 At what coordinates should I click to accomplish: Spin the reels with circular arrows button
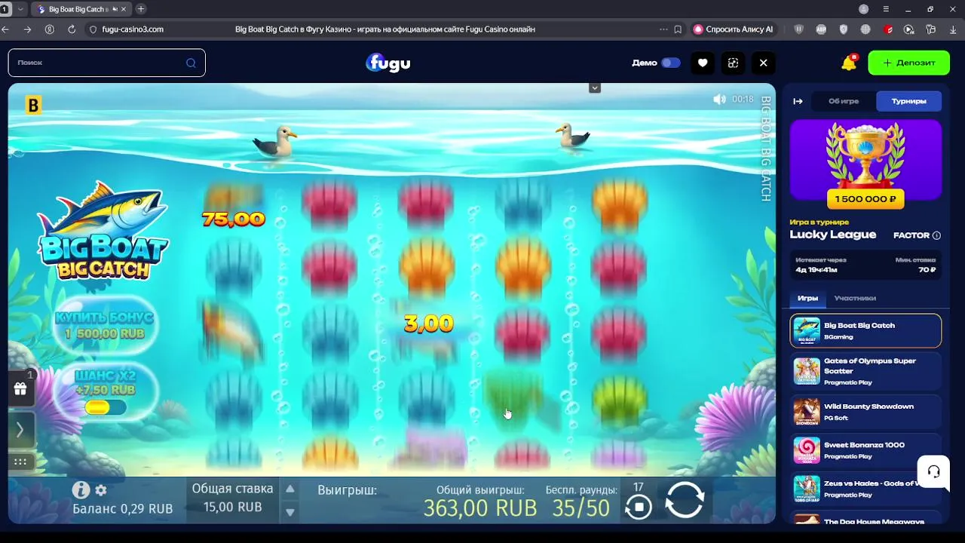685,499
